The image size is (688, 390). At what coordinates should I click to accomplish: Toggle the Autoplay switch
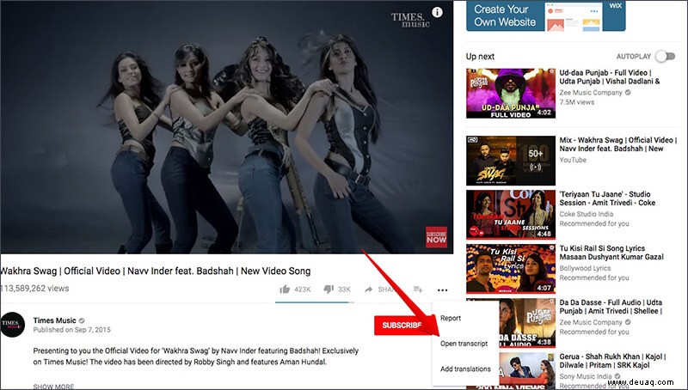665,56
